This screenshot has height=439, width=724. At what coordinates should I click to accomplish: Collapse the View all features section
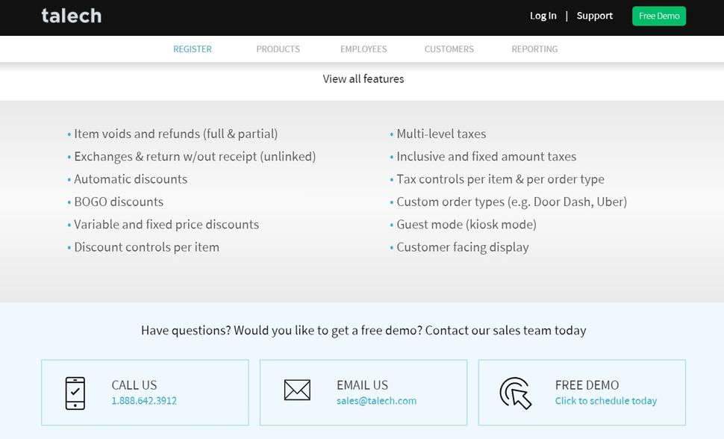tap(363, 79)
